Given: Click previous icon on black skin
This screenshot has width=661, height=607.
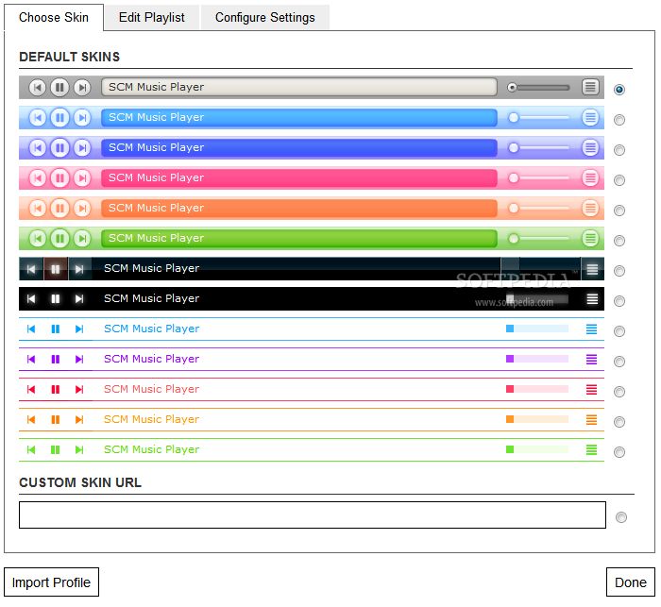Looking at the screenshot, I should tap(31, 299).
